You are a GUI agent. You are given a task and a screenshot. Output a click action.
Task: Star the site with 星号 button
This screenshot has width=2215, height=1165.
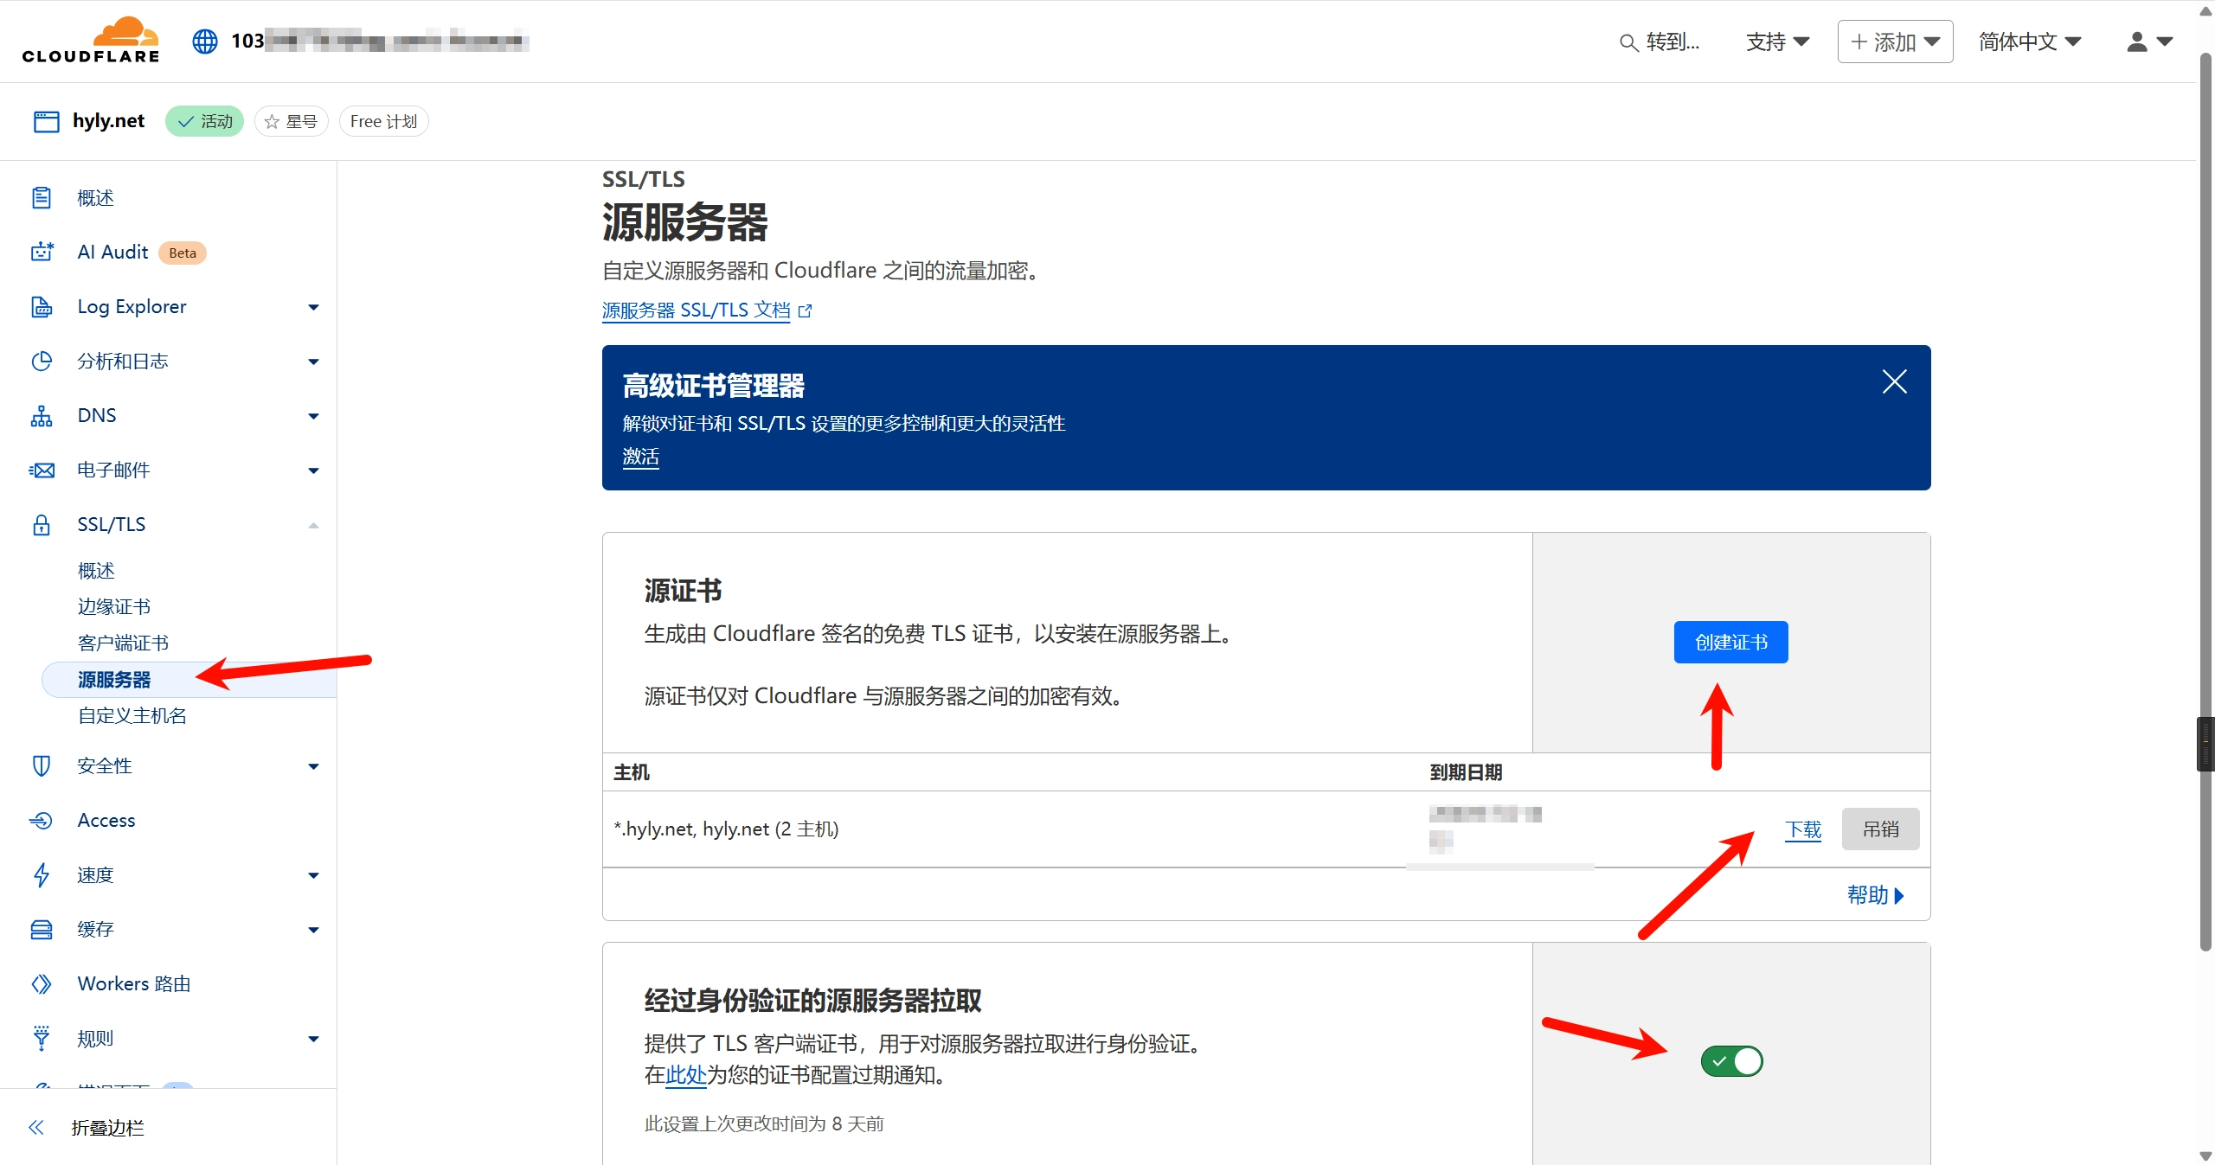292,121
